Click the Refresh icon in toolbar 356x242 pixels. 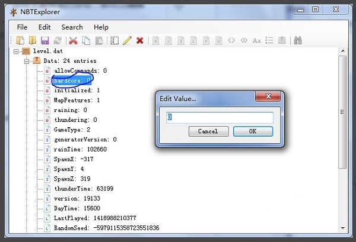(58, 41)
